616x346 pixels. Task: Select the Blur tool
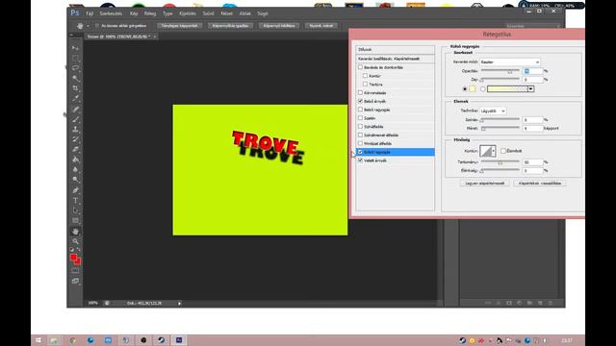coord(75,169)
